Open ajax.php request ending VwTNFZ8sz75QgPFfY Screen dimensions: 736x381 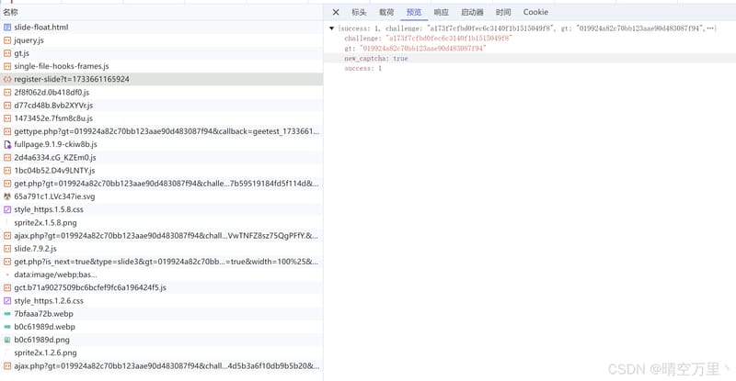(x=162, y=236)
